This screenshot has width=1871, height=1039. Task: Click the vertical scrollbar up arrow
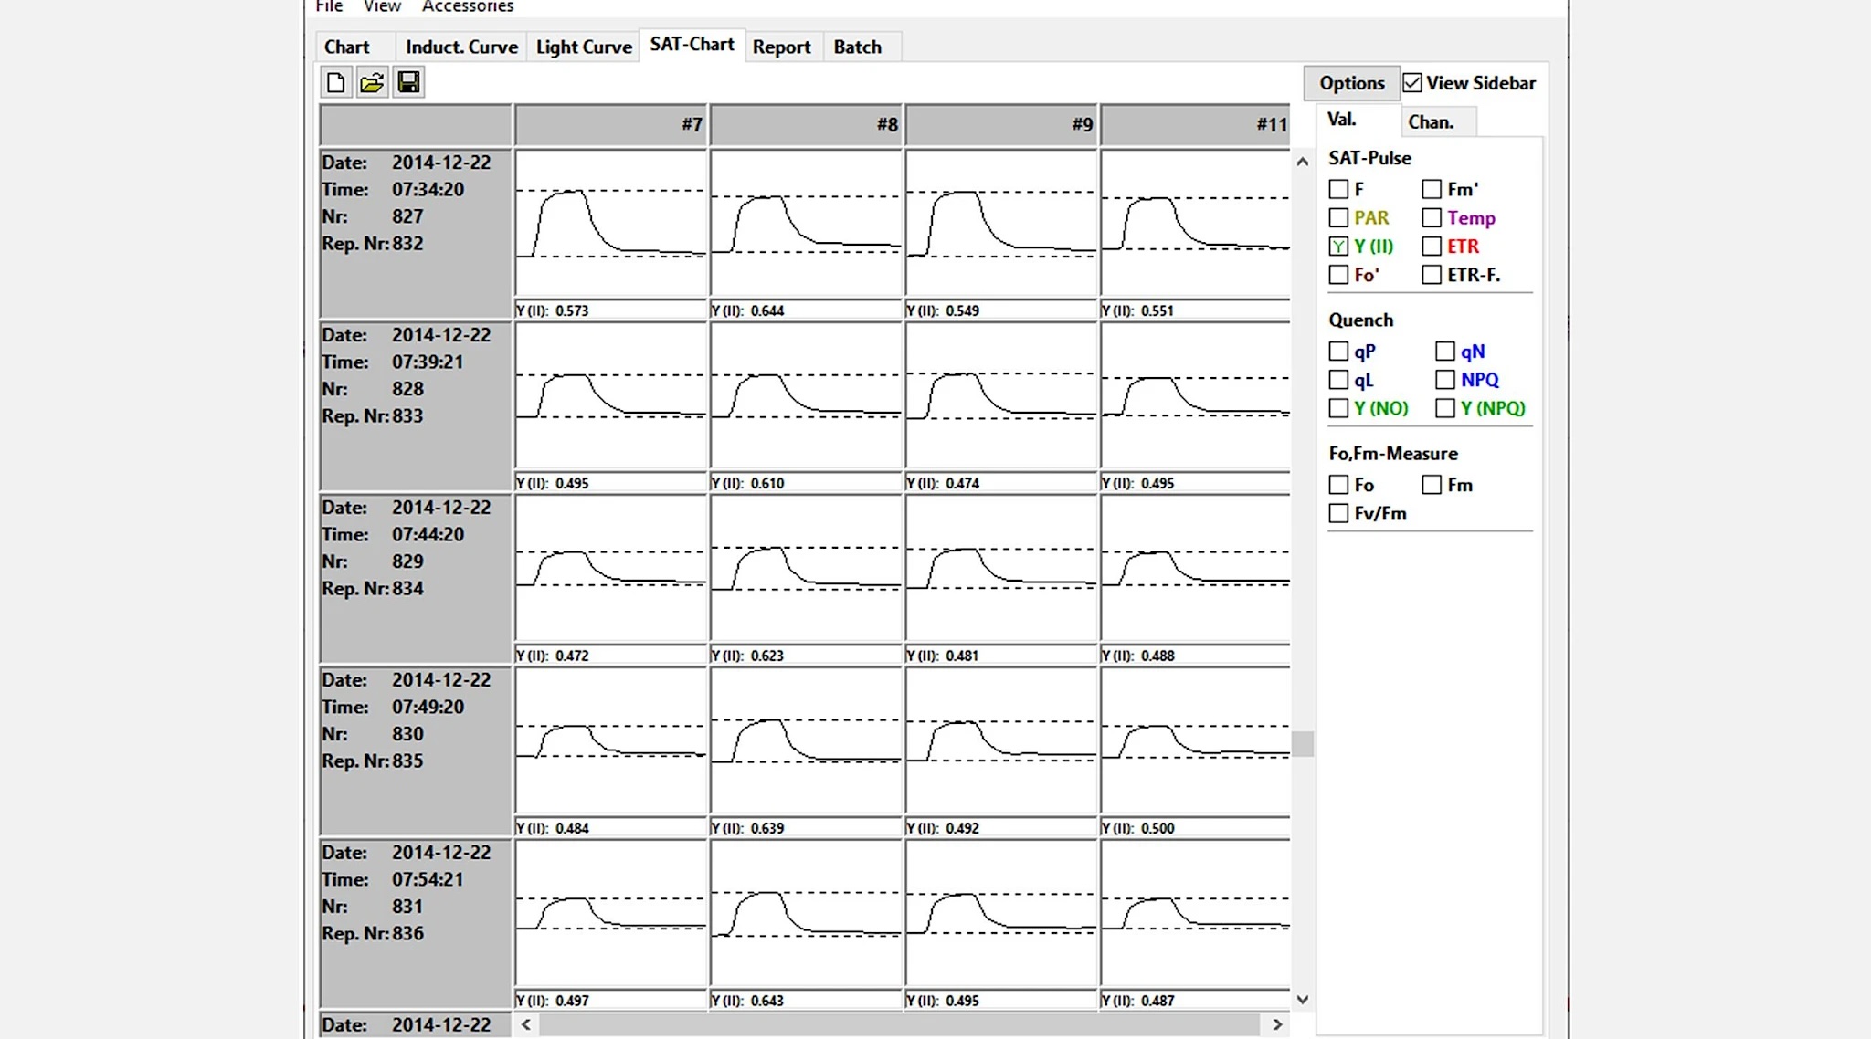tap(1303, 162)
